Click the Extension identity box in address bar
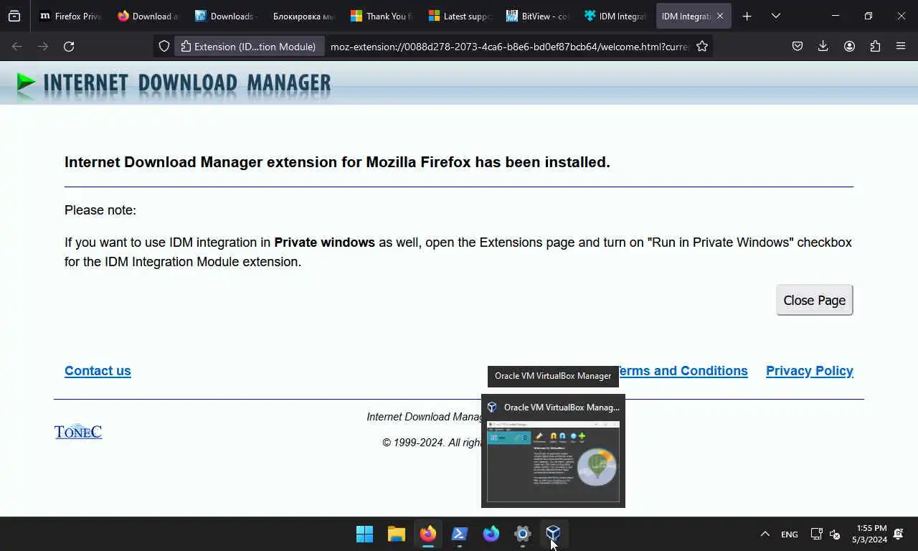The height and width of the screenshot is (551, 918). (249, 47)
